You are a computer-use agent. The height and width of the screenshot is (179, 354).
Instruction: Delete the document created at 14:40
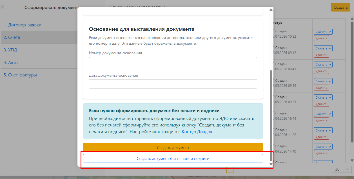tap(321, 154)
